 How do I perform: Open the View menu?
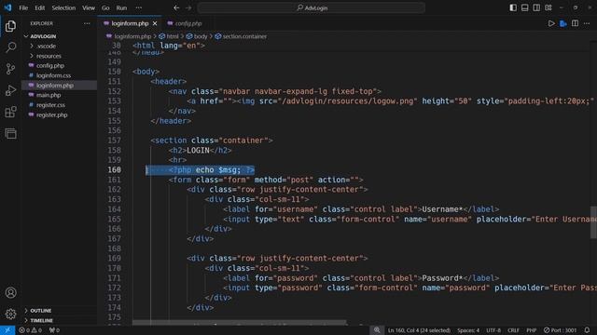tap(89, 7)
